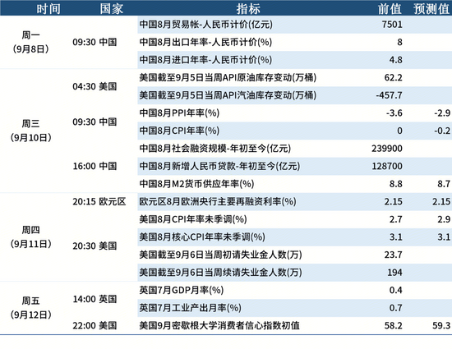Click the 预测值 column header
This screenshot has height=349, width=452.
pyautogui.click(x=431, y=9)
